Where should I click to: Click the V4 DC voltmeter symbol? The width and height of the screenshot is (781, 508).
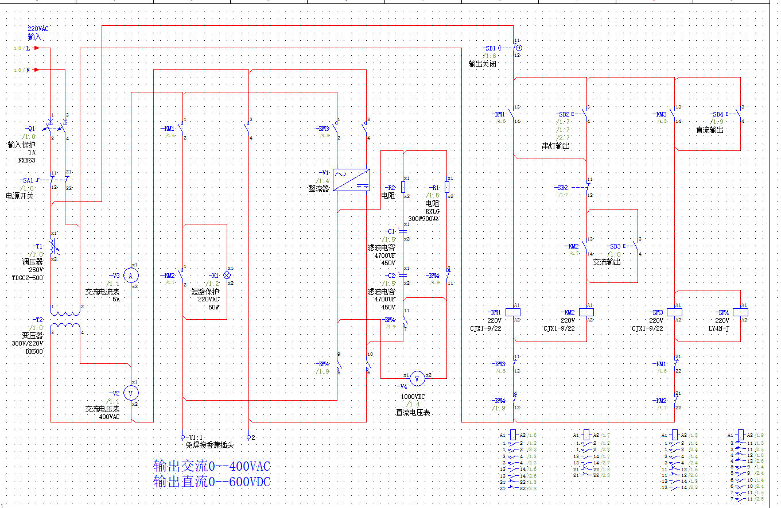[x=418, y=378]
